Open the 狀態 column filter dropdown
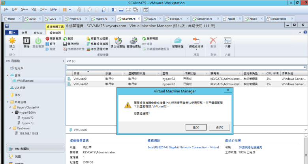Viewport: 308px width, 164px height. pos(124,74)
